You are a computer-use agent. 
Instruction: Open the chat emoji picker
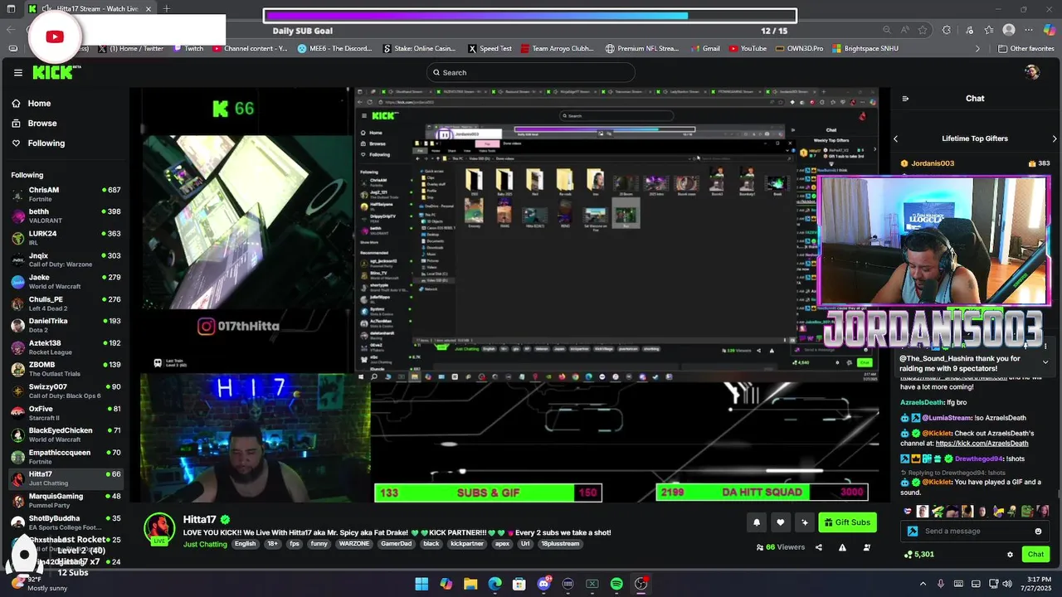1038,531
